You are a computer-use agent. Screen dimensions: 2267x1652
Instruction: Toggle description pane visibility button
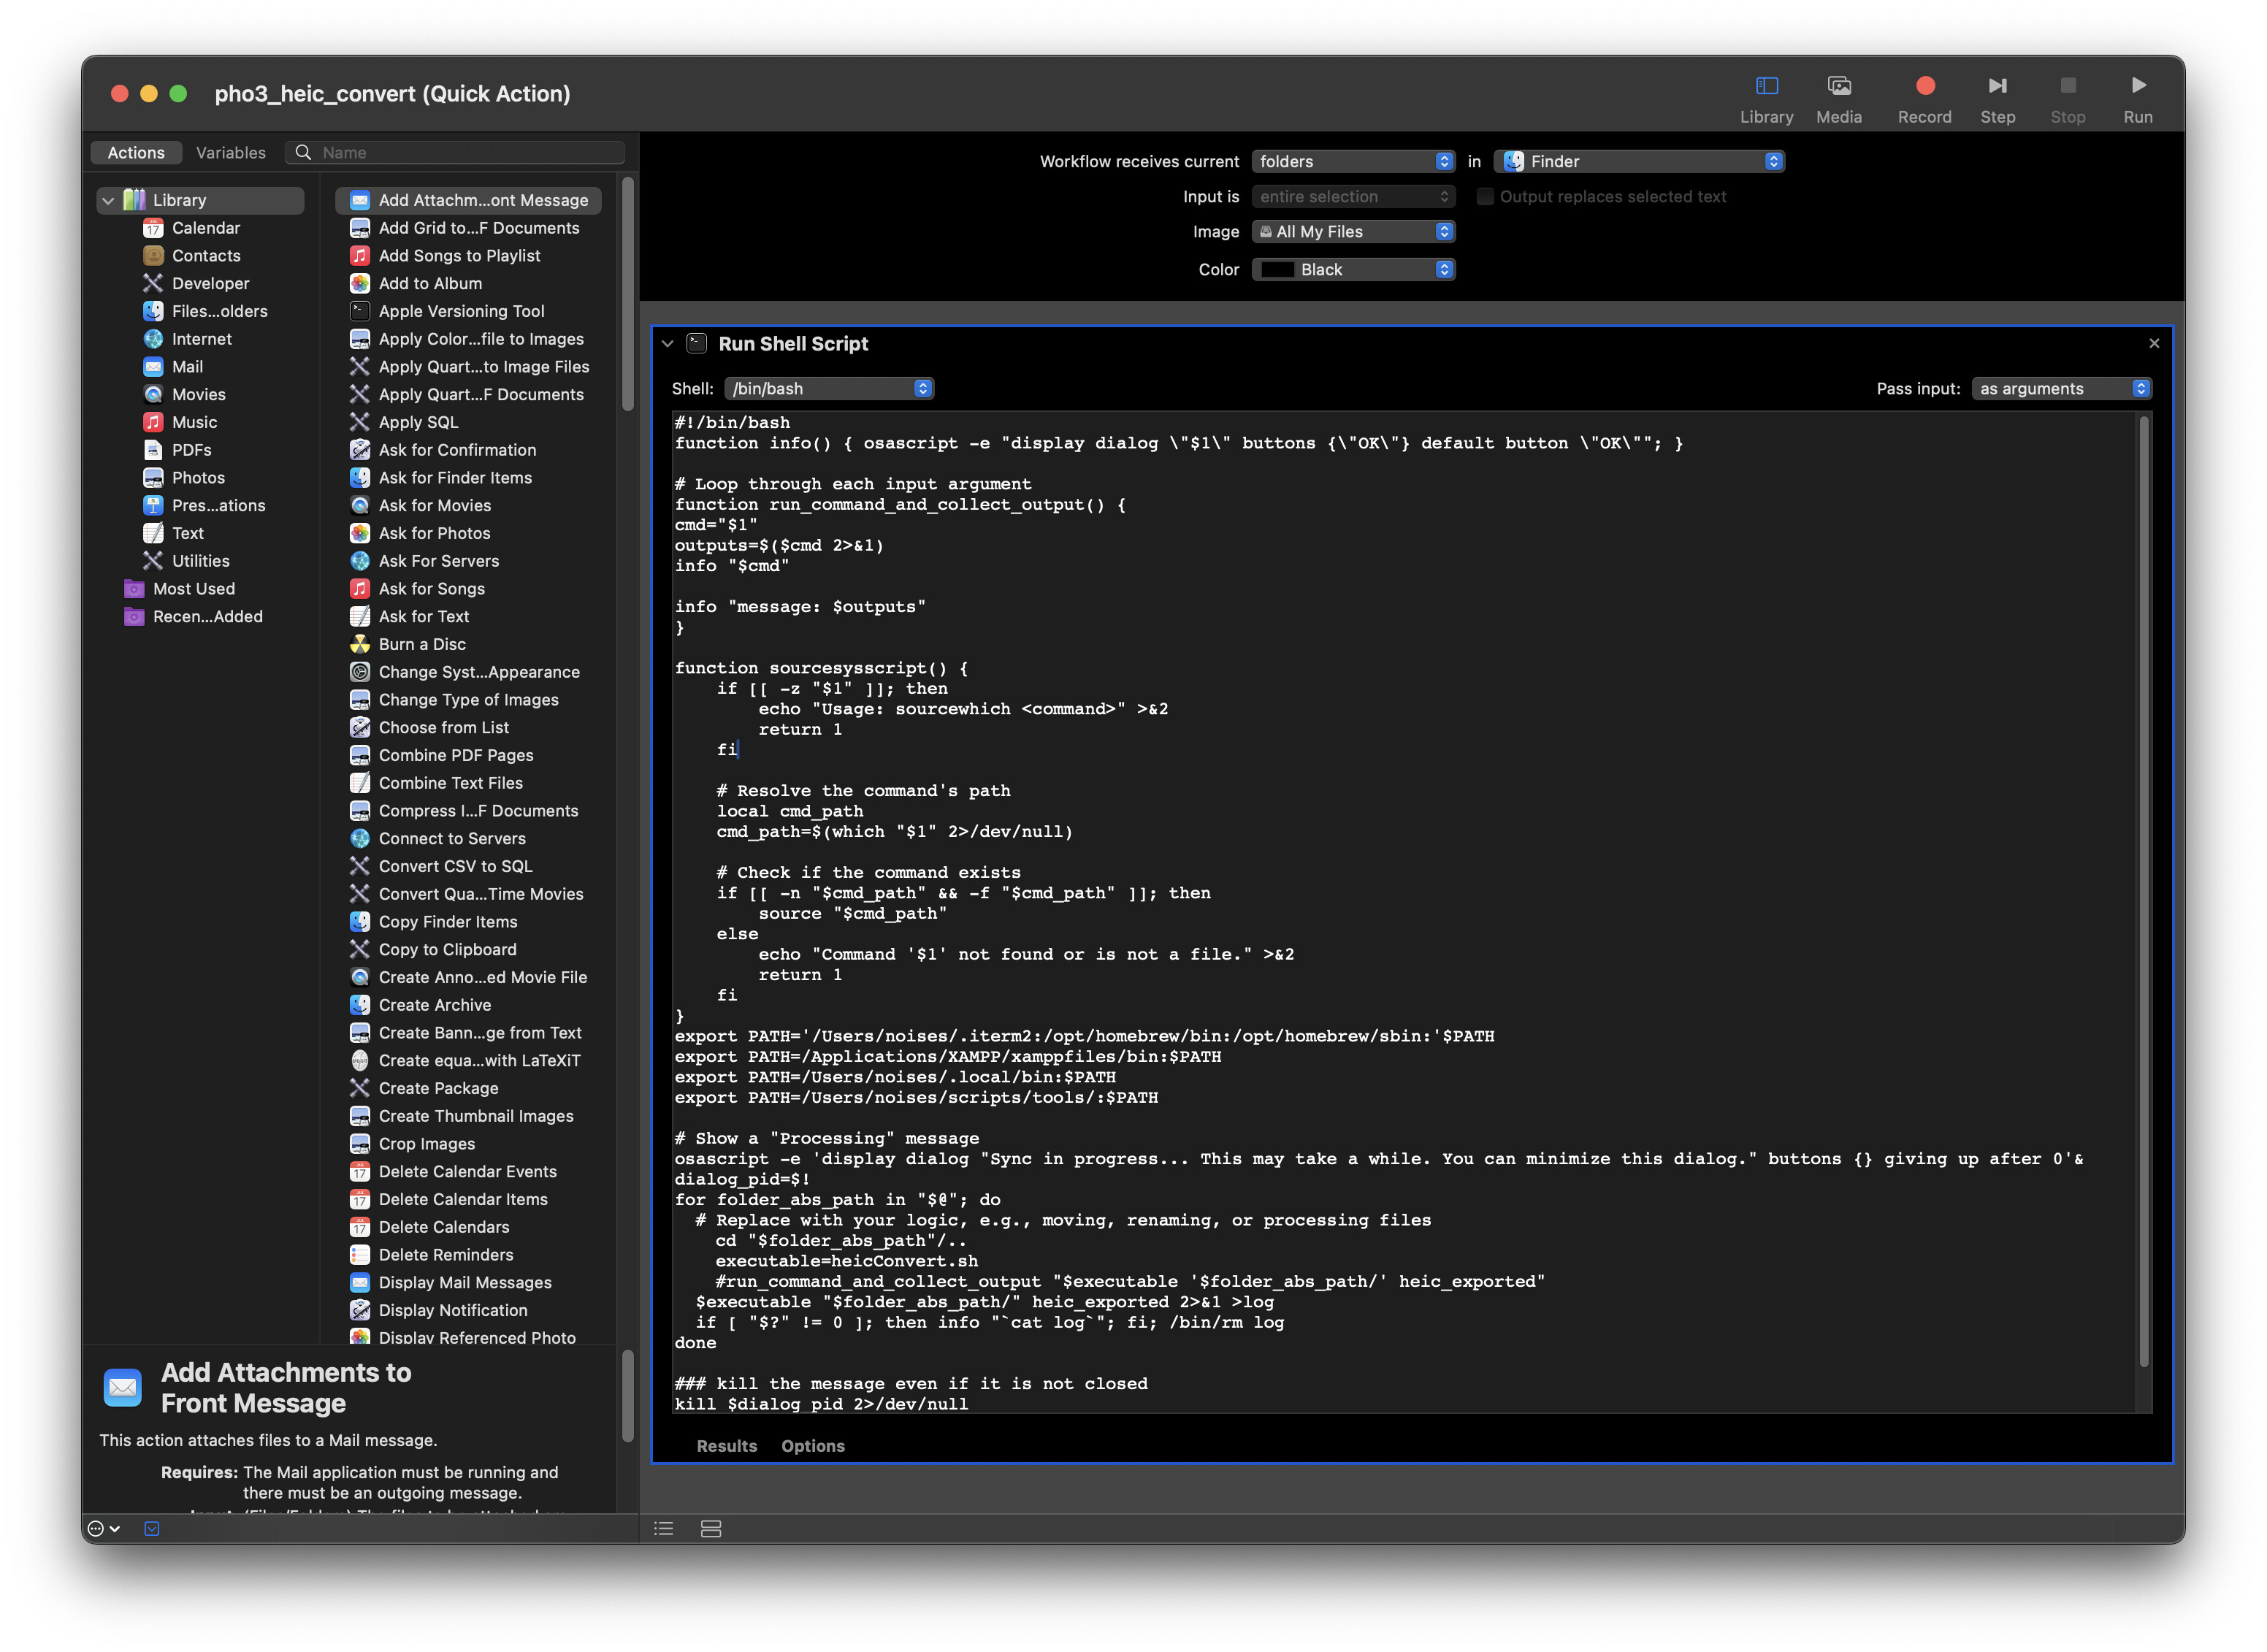pos(152,1528)
